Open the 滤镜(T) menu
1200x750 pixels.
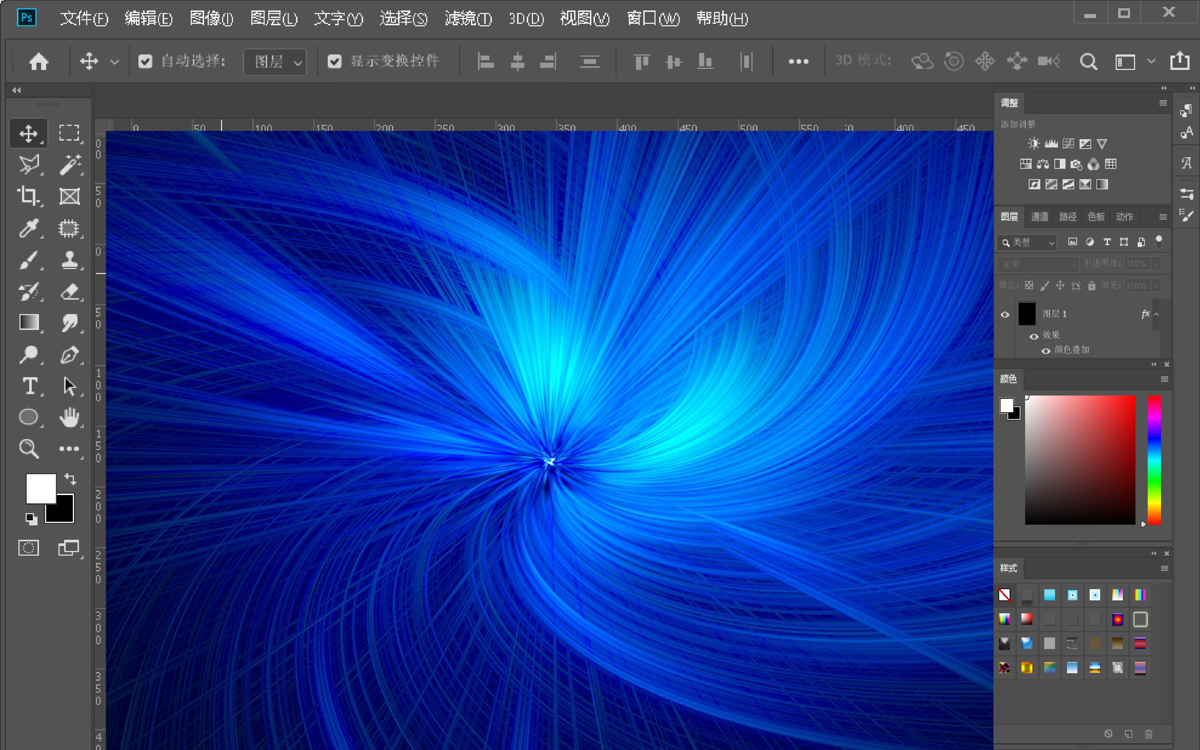pos(468,19)
